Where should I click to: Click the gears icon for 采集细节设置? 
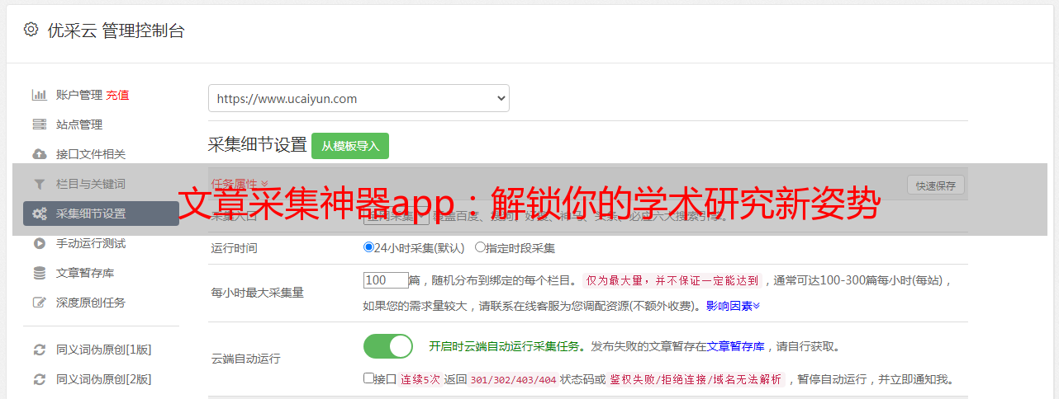click(39, 214)
